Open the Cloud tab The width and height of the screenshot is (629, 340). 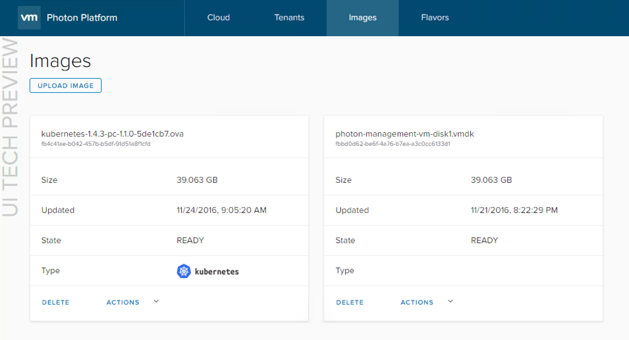click(219, 18)
